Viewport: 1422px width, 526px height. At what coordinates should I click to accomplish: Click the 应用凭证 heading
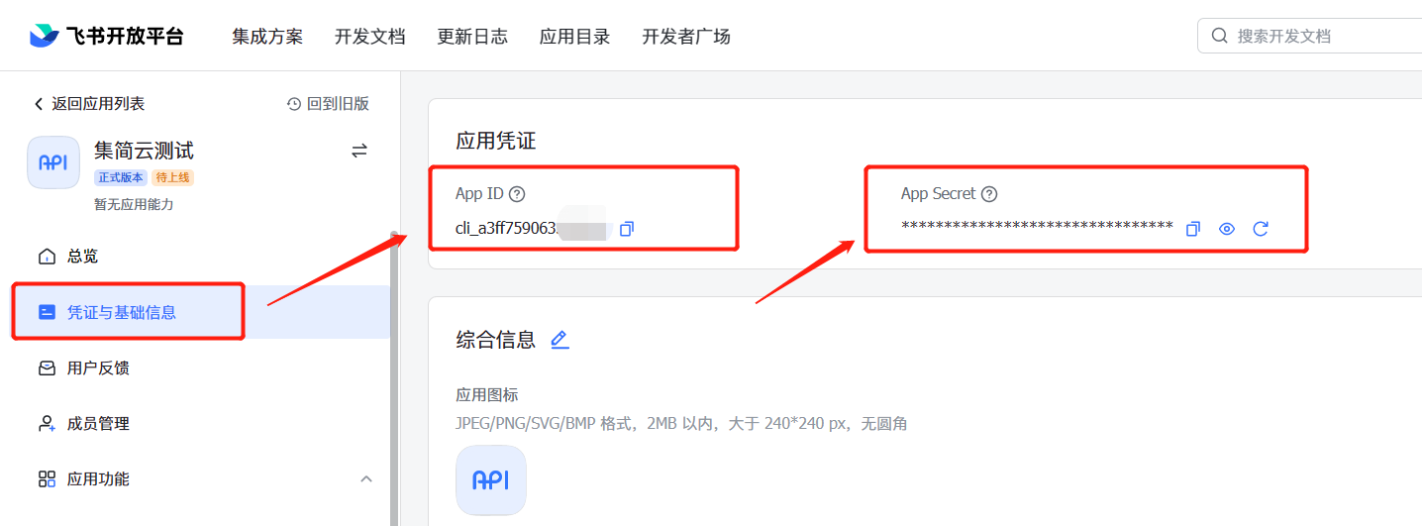(x=496, y=141)
